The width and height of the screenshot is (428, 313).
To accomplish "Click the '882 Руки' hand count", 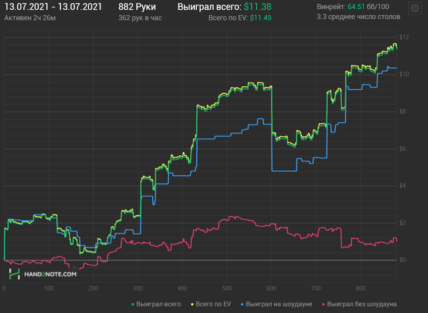I will (137, 7).
